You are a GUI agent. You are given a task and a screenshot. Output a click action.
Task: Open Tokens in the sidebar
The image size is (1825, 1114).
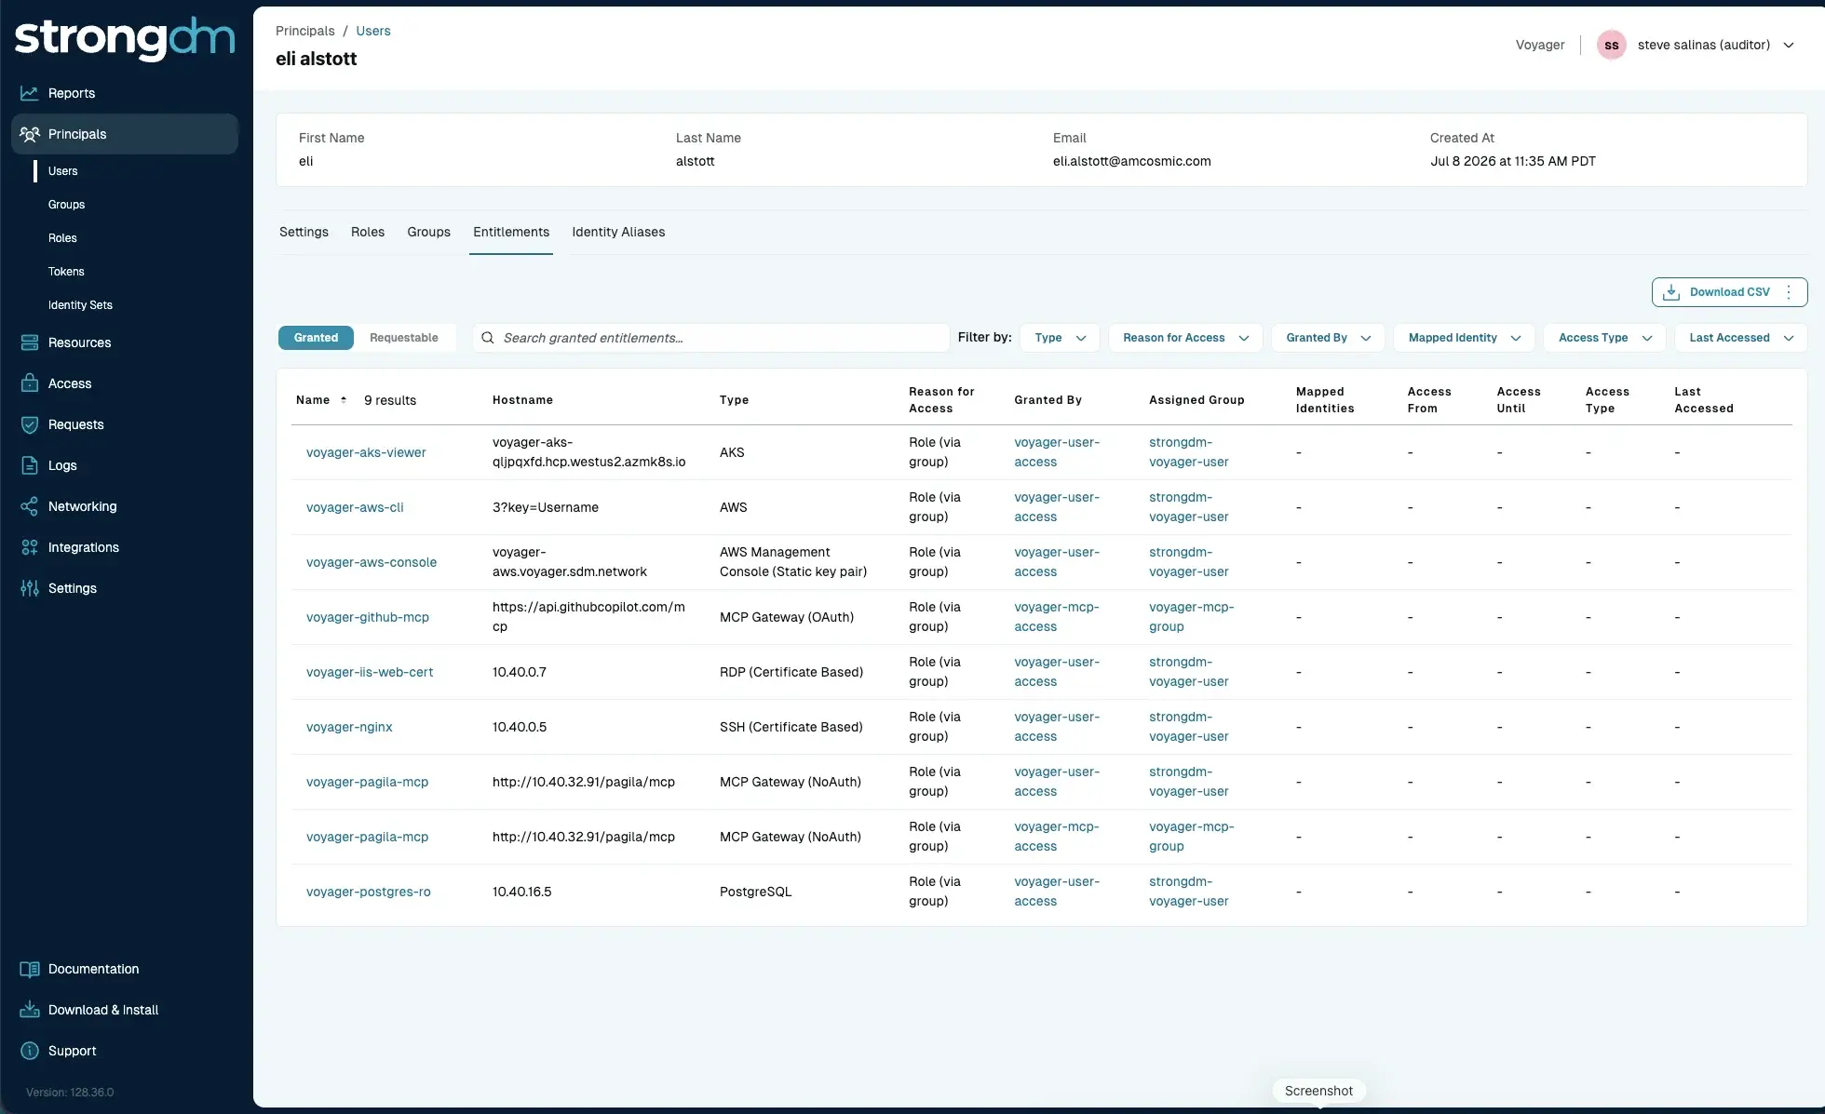(x=66, y=272)
